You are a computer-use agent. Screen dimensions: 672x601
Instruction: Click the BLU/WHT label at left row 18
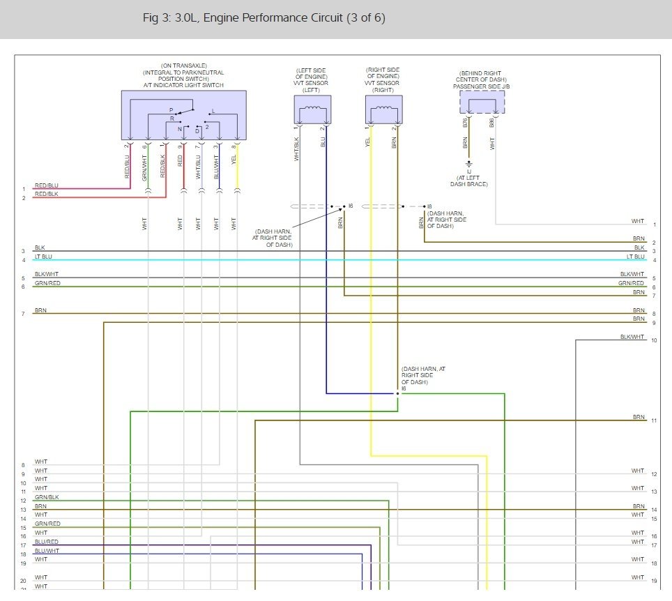tap(47, 551)
